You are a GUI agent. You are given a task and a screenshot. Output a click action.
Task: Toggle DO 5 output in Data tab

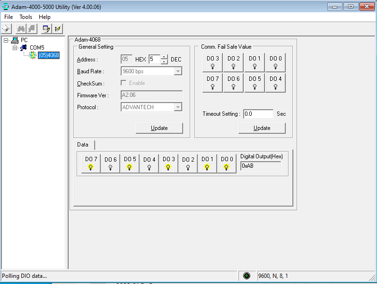point(130,164)
